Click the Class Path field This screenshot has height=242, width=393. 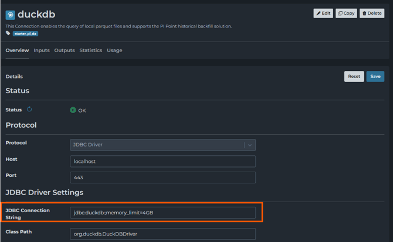[x=162, y=234]
